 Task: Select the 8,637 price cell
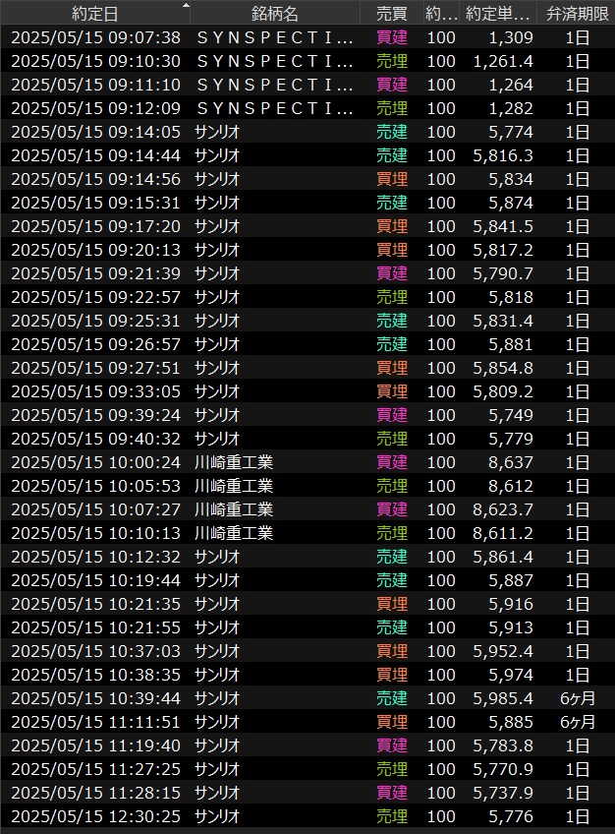pos(511,462)
